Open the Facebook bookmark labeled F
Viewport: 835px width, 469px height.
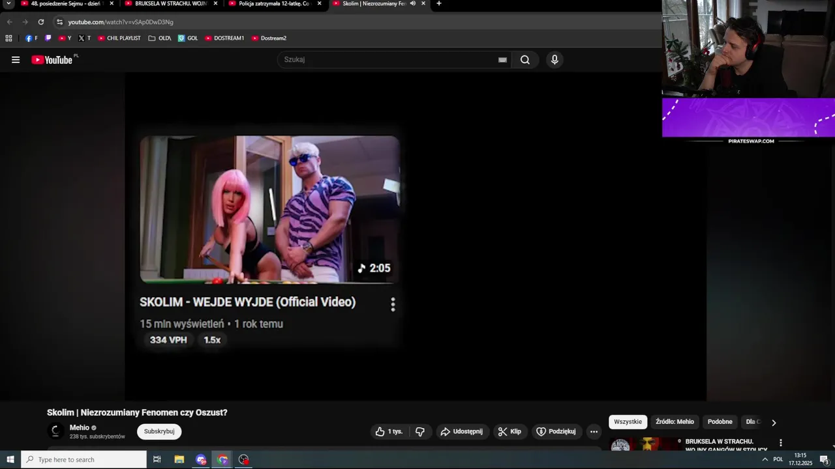coord(31,38)
